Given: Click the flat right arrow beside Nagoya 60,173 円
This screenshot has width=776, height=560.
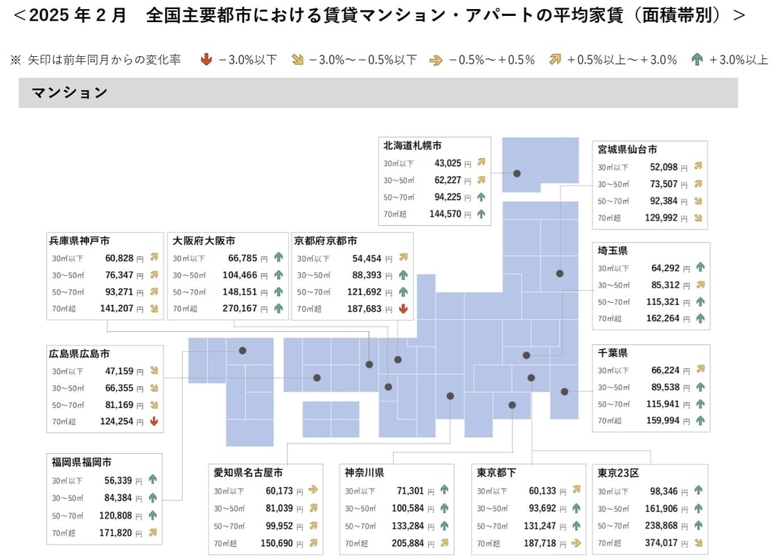Looking at the screenshot, I should [x=312, y=490].
